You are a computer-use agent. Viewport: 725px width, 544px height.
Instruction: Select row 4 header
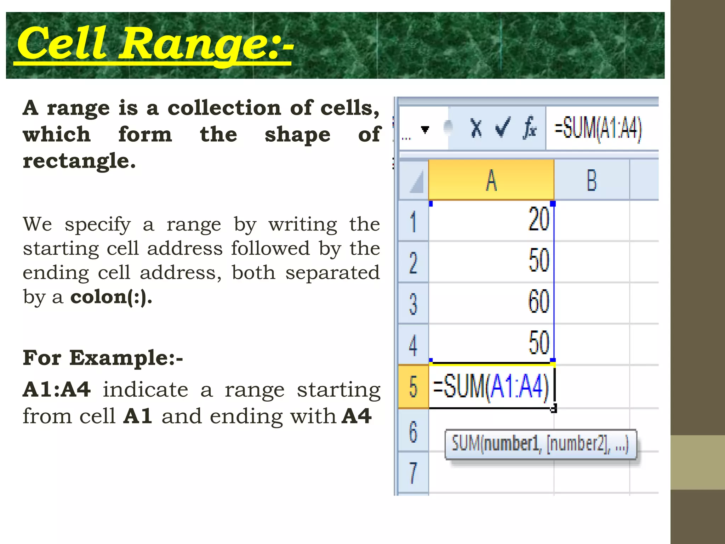click(413, 344)
